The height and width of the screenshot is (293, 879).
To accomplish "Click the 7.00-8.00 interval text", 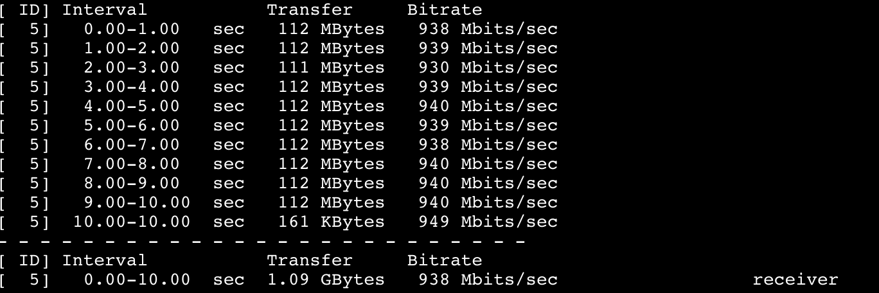I will tap(132, 164).
